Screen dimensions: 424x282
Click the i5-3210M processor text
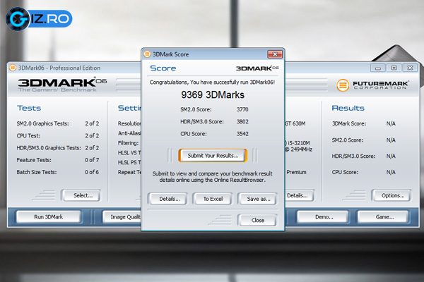point(298,143)
